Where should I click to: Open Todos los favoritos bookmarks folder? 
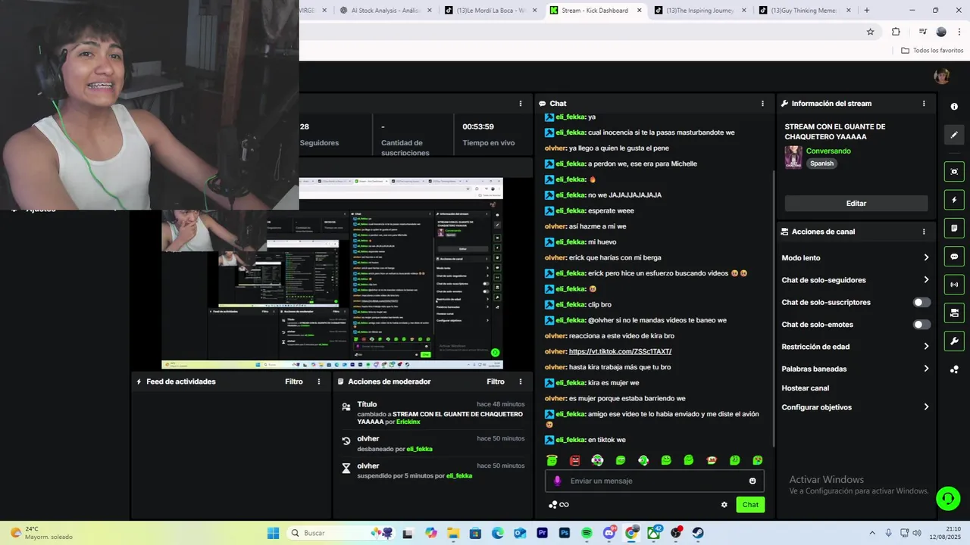pyautogui.click(x=932, y=51)
